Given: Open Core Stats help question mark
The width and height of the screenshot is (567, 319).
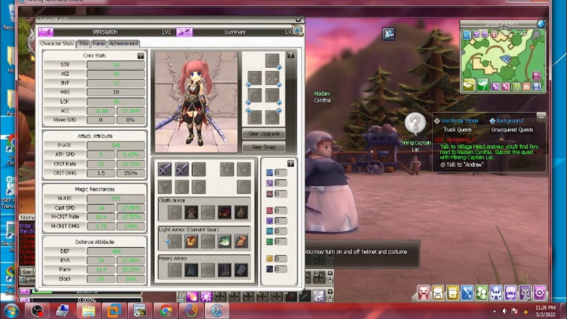Looking at the screenshot, I should (x=141, y=56).
